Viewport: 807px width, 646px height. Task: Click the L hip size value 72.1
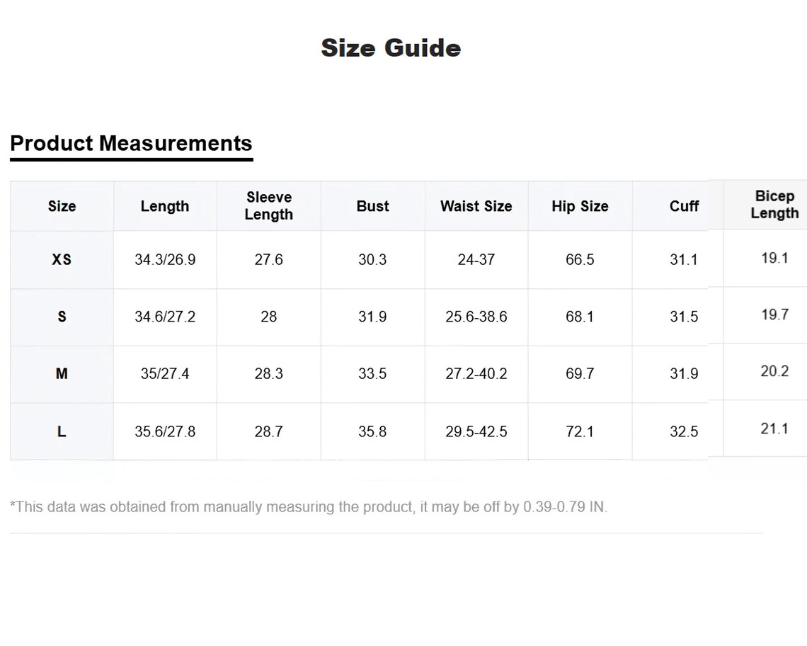coord(580,431)
